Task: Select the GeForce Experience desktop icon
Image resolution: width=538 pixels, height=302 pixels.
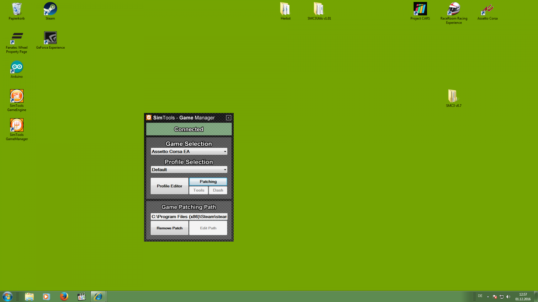Action: (x=50, y=40)
